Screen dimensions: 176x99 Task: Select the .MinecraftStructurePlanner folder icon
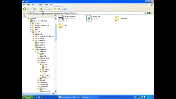tap(36, 36)
